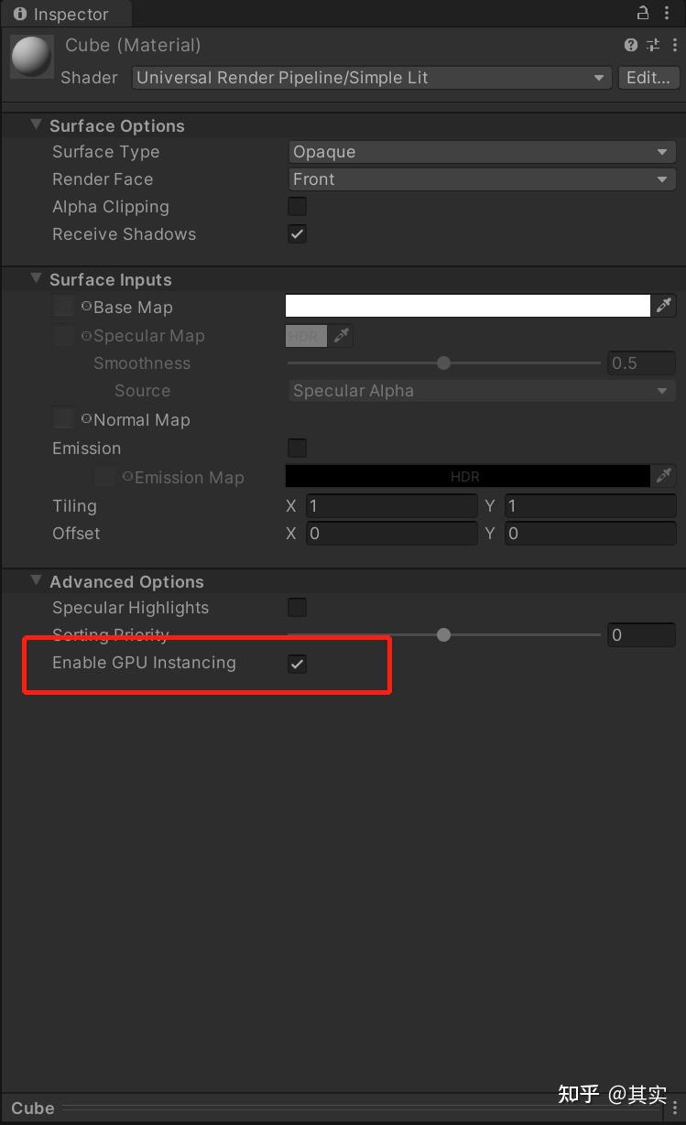The image size is (686, 1125).
Task: Pick Emission Map color with the eyedropper
Action: 663,475
